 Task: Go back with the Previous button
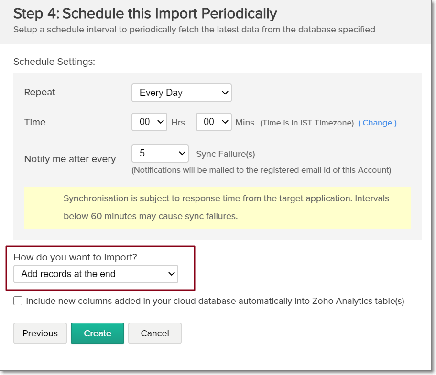tap(40, 333)
